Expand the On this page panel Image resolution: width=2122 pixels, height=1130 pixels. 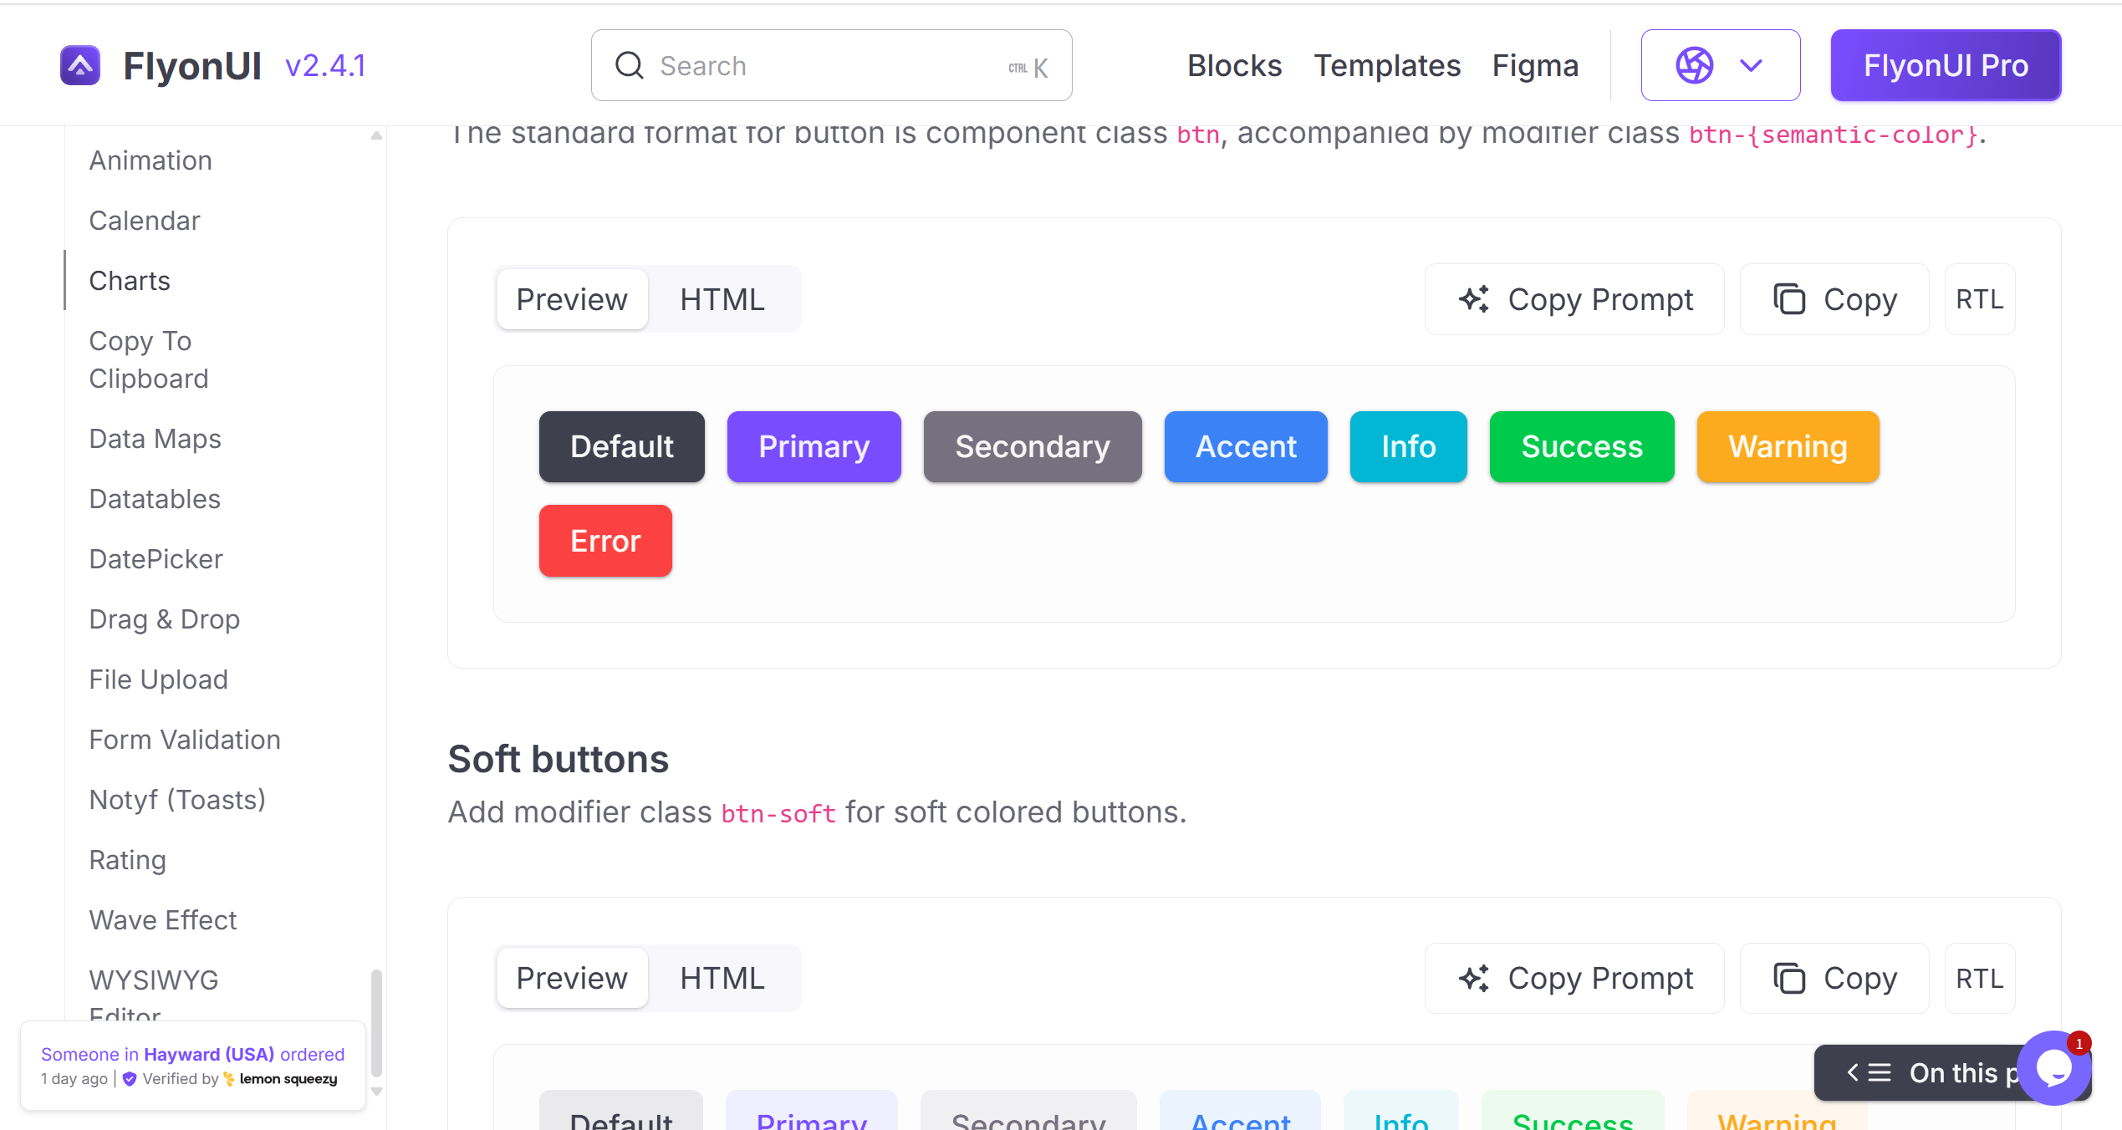point(1915,1072)
